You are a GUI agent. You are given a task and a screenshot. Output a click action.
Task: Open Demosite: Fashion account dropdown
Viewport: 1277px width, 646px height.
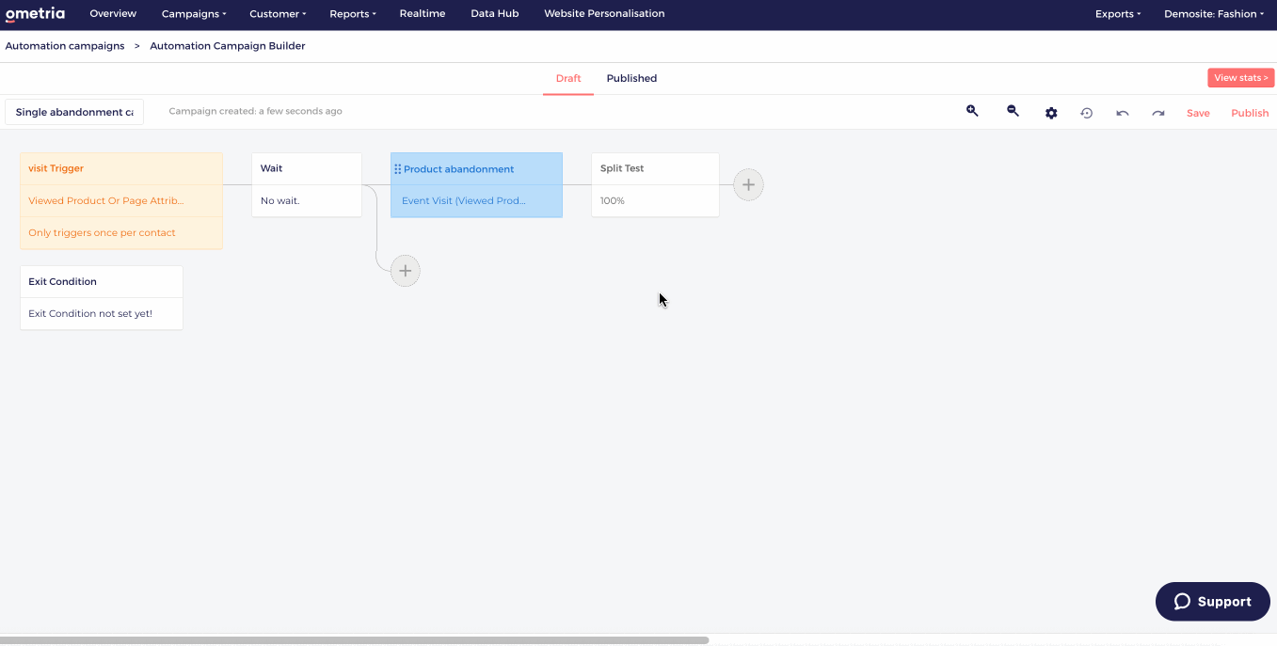(x=1214, y=14)
